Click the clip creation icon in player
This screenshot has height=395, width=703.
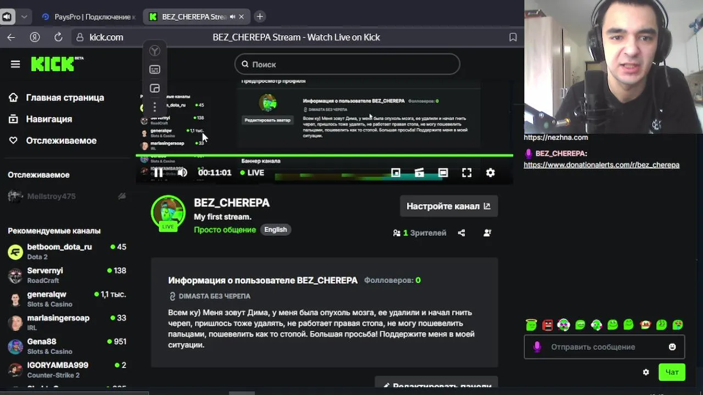tap(419, 172)
